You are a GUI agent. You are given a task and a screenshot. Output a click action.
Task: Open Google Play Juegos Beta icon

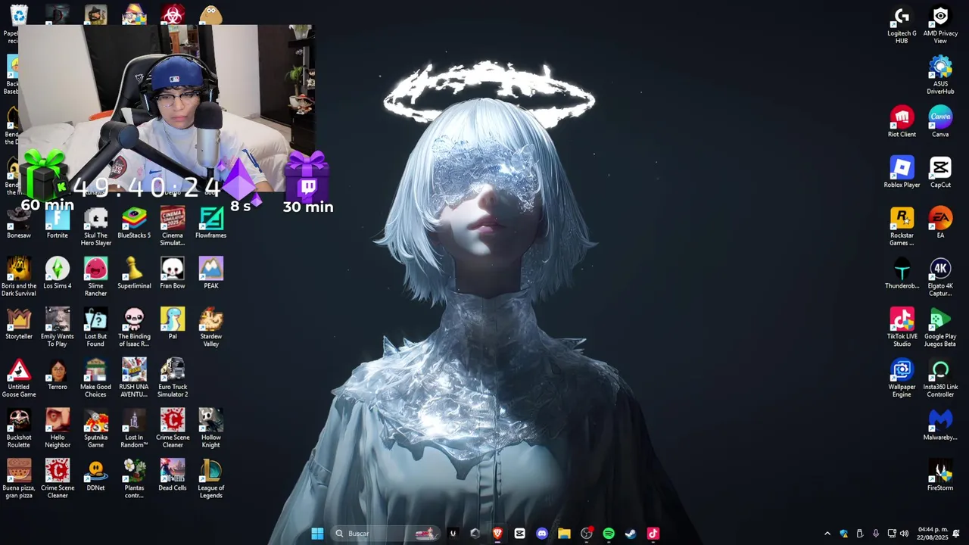(940, 328)
